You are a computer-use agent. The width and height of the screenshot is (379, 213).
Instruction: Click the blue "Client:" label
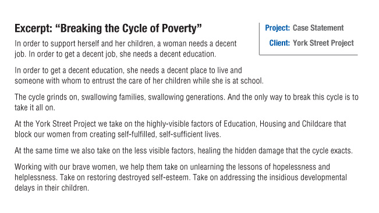[x=279, y=43]
